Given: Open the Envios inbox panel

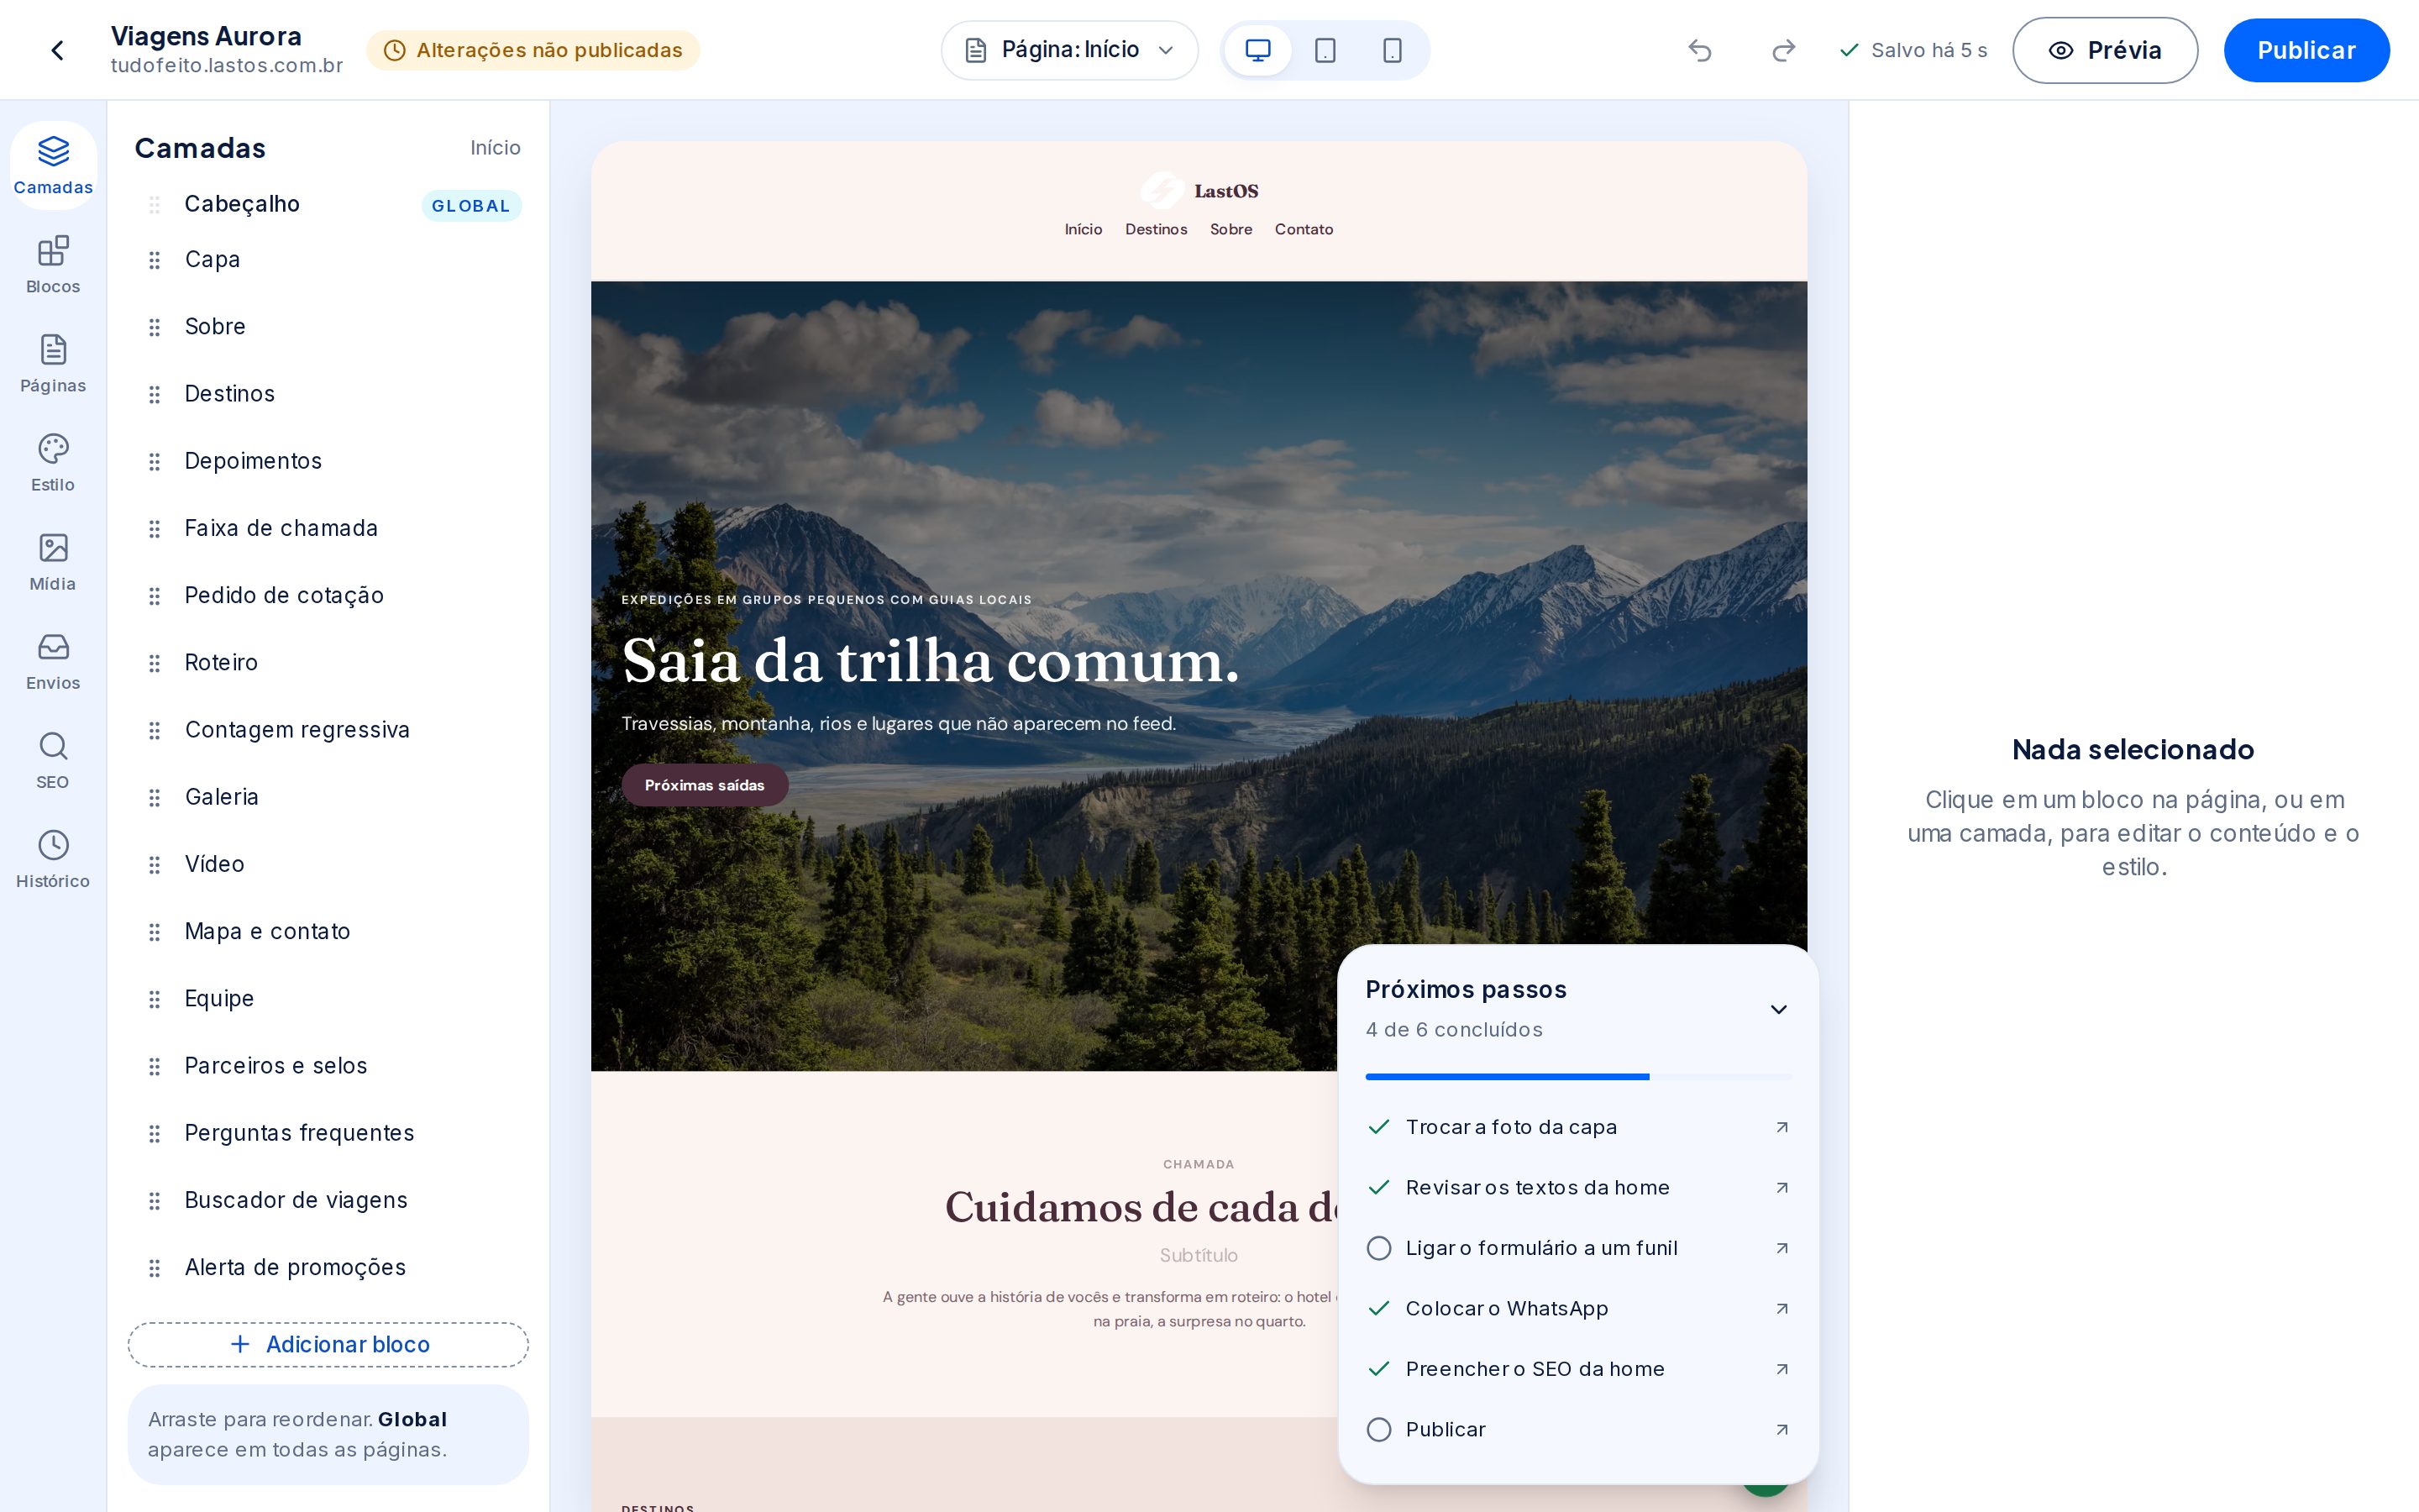Looking at the screenshot, I should click(53, 661).
